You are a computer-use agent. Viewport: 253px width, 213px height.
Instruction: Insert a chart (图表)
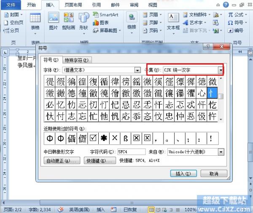tap(101, 23)
